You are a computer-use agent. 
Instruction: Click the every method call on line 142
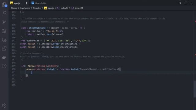tap(56, 44)
